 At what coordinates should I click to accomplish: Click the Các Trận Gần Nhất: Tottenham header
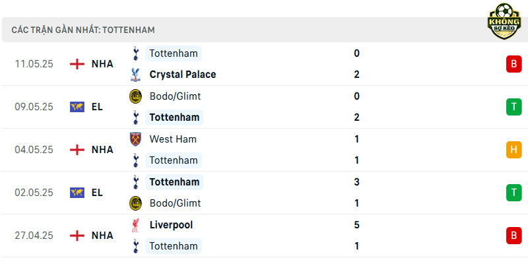pyautogui.click(x=83, y=30)
